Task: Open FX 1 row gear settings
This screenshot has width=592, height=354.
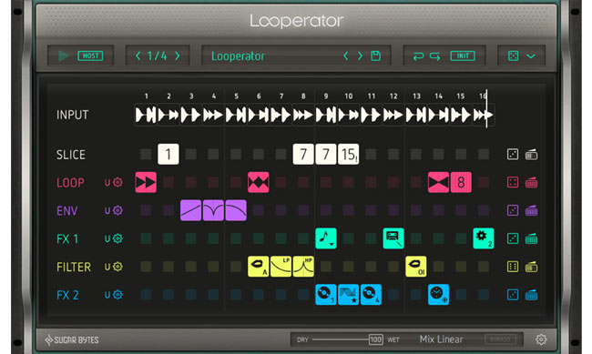Action: pos(117,238)
